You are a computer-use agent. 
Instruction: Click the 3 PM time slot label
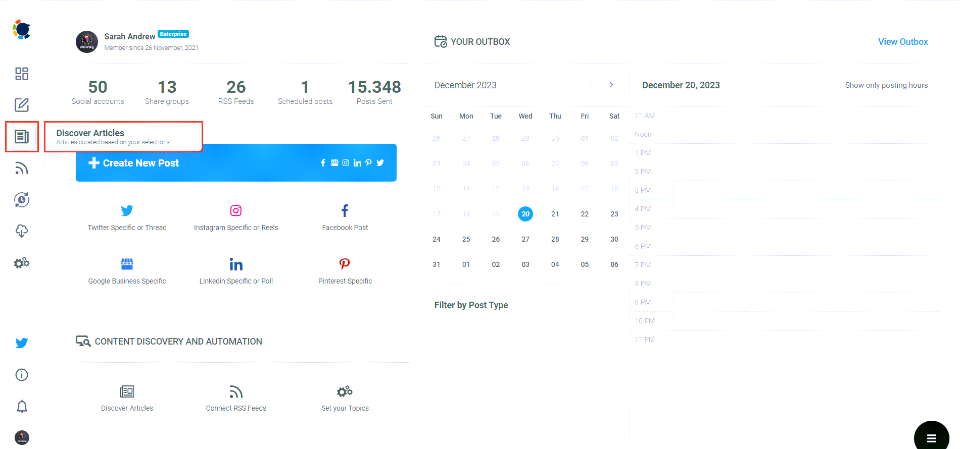pos(643,190)
